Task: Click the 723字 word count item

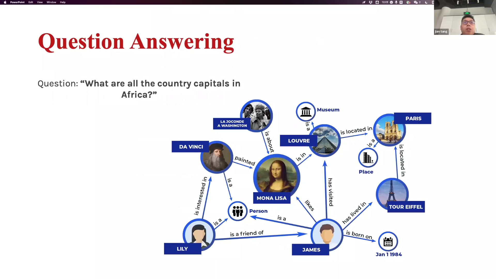Action: point(385,2)
